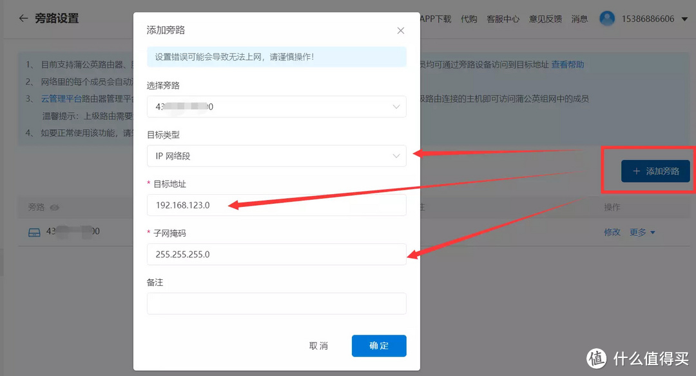The image size is (696, 376).
Task: Cancel the dialog using 取消
Action: tap(319, 346)
